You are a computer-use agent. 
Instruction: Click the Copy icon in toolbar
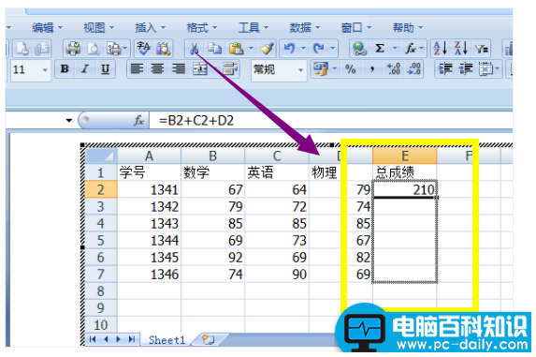pyautogui.click(x=215, y=49)
